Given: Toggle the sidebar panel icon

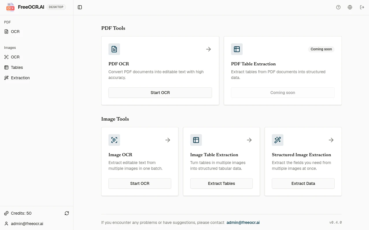Looking at the screenshot, I should 80,7.
